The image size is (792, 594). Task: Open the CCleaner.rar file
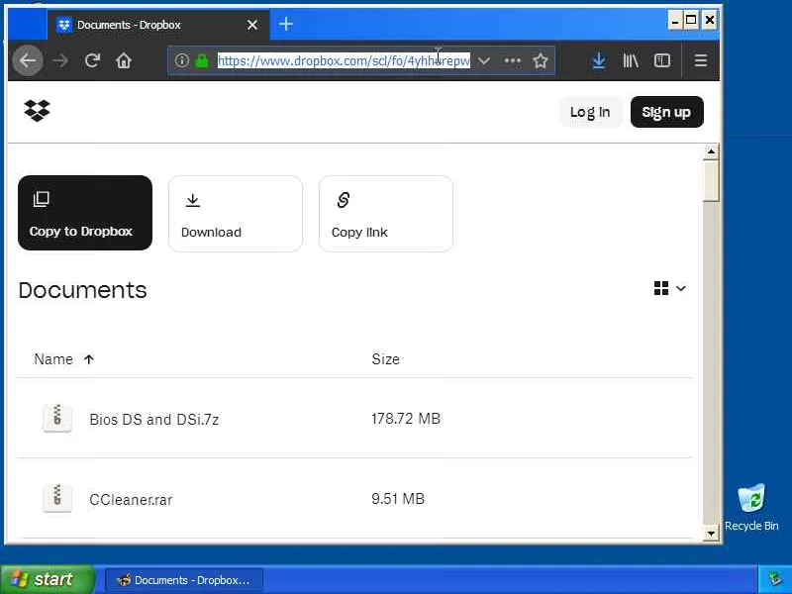tap(131, 500)
